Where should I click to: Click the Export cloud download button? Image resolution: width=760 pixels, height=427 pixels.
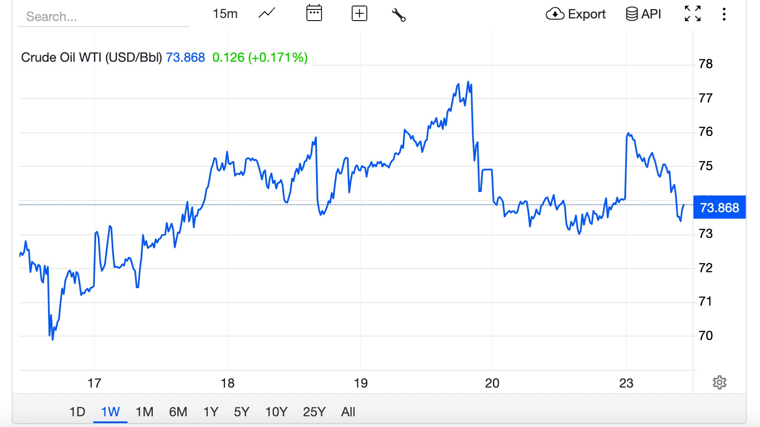(575, 14)
